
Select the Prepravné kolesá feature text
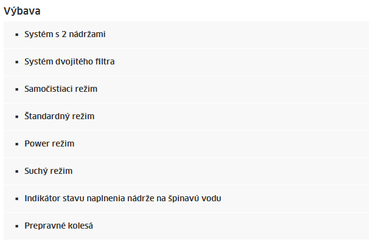click(58, 226)
